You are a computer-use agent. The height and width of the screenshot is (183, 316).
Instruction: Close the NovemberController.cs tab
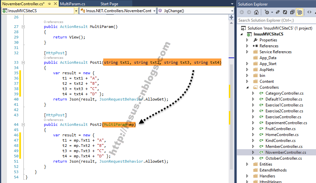point(55,4)
